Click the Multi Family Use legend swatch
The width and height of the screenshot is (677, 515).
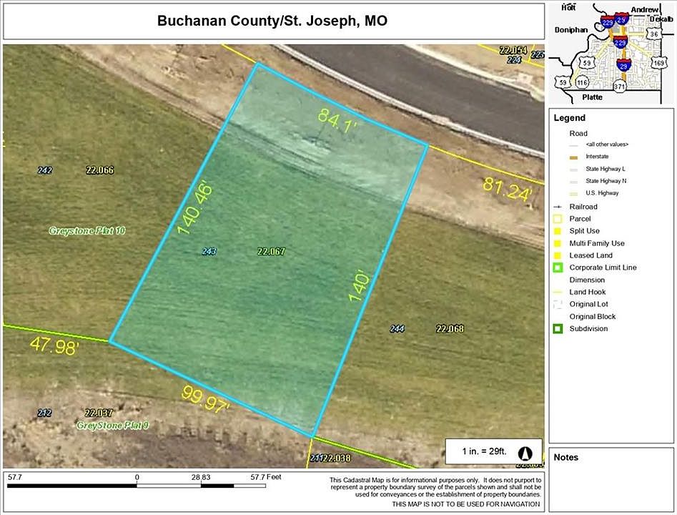(558, 243)
